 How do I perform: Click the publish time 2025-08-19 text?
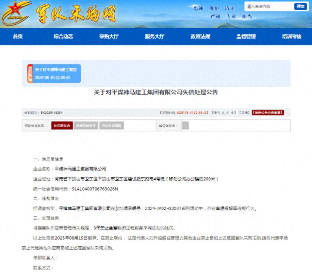click(192, 113)
